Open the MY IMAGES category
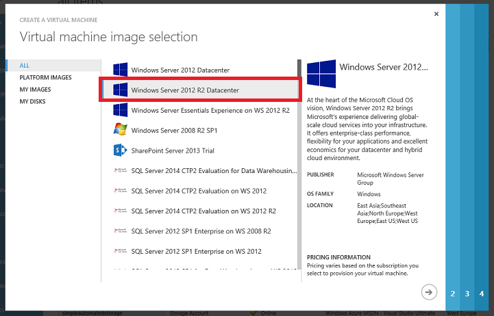Screen dimensions: 494x316 point(35,90)
